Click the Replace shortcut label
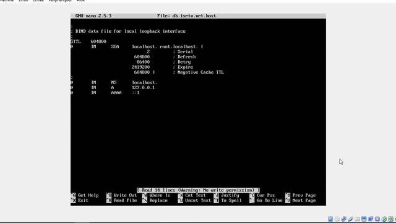Image resolution: width=396 pixels, height=223 pixels. (x=158, y=201)
